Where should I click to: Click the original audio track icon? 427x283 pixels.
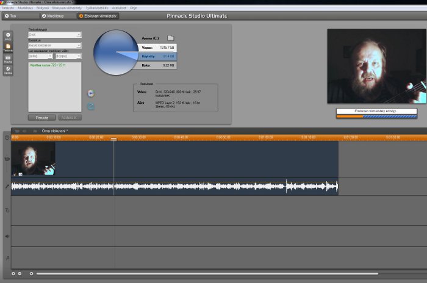point(7,186)
